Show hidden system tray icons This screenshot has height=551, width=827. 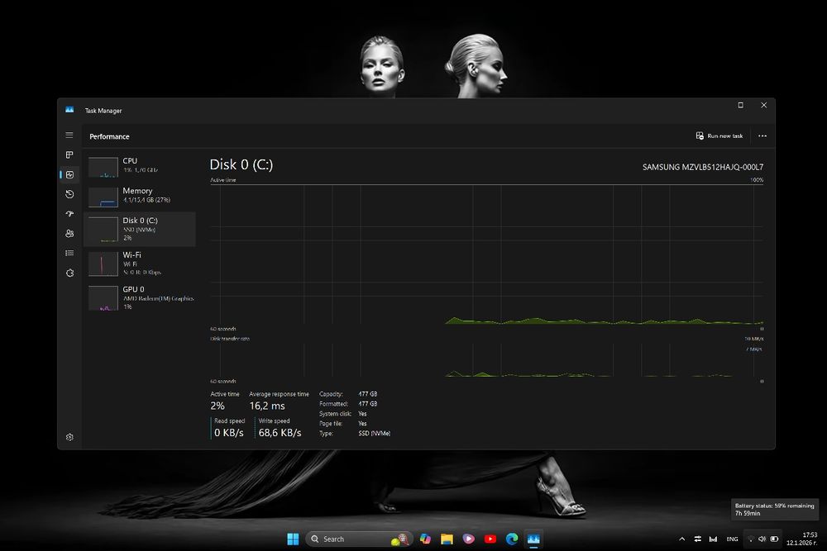pyautogui.click(x=682, y=539)
